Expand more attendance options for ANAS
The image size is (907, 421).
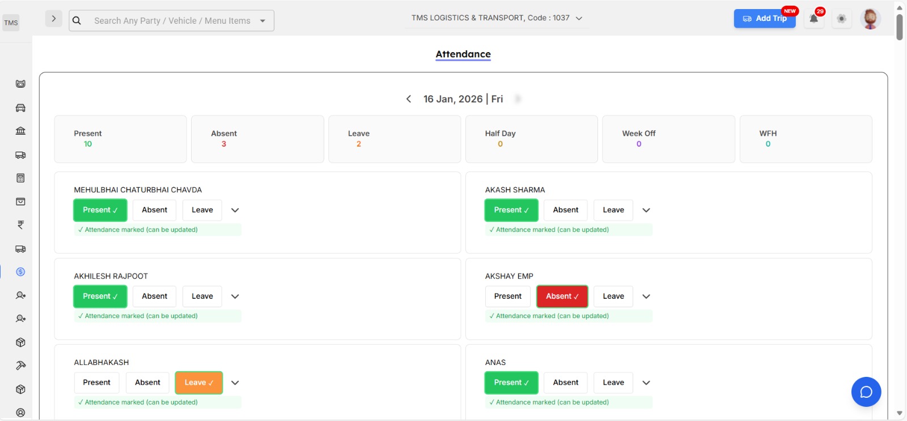point(646,383)
